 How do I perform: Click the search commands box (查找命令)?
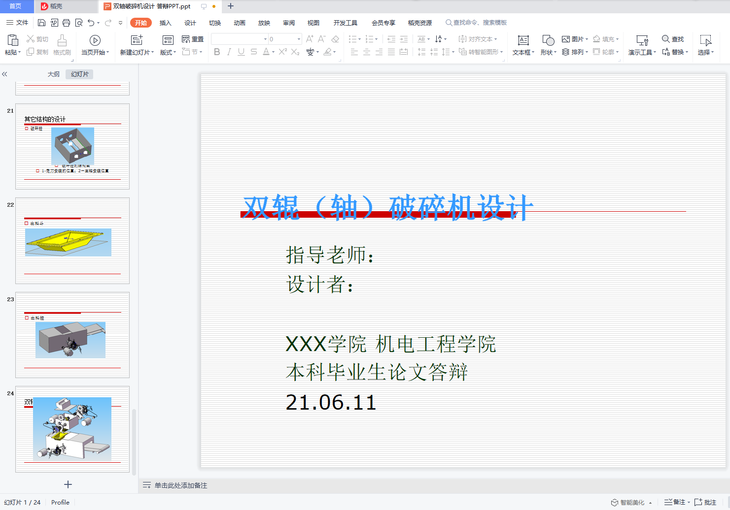pyautogui.click(x=476, y=23)
